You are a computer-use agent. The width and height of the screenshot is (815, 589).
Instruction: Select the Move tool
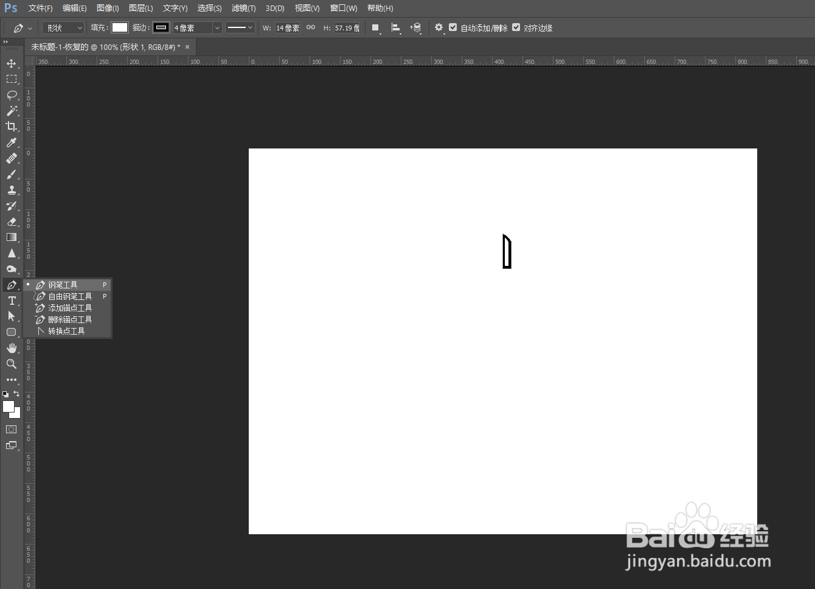[12, 63]
